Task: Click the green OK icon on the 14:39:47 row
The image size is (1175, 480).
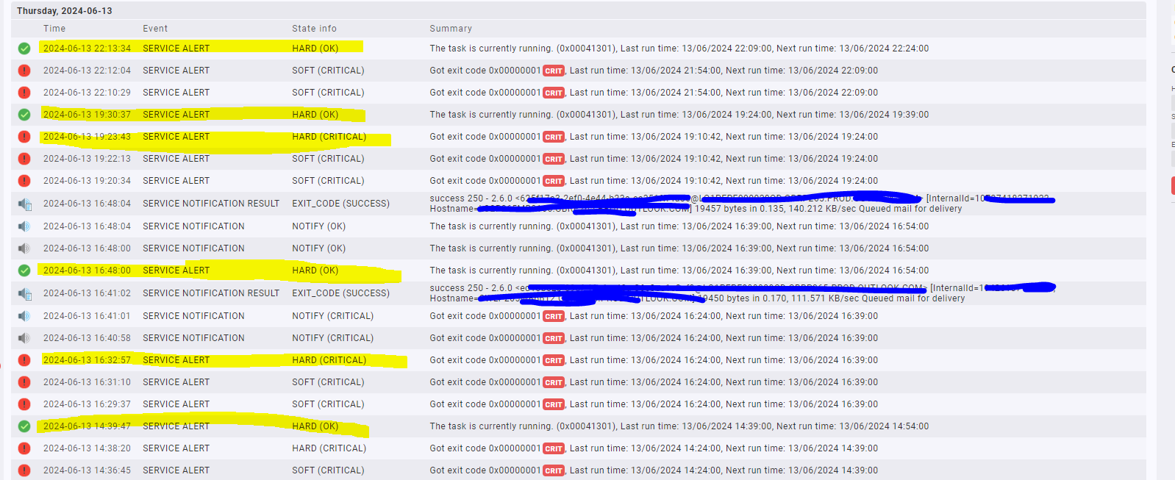Action: 24,426
